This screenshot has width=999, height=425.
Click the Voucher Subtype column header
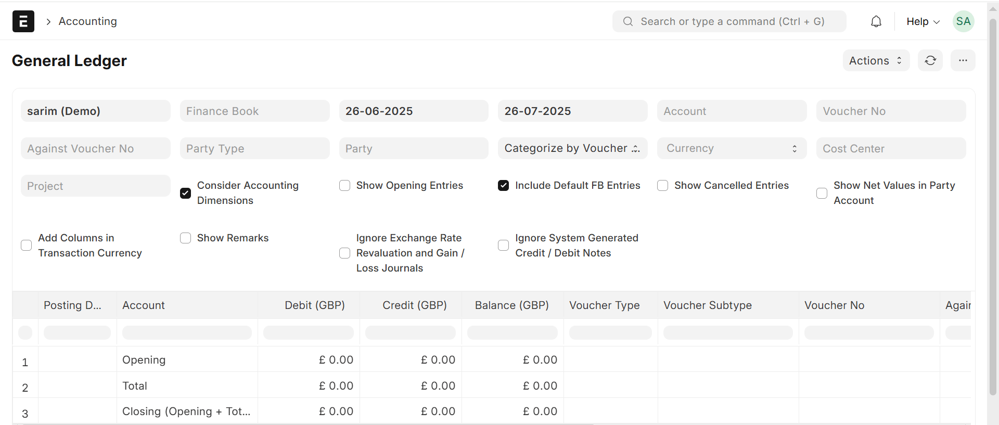(x=728, y=305)
